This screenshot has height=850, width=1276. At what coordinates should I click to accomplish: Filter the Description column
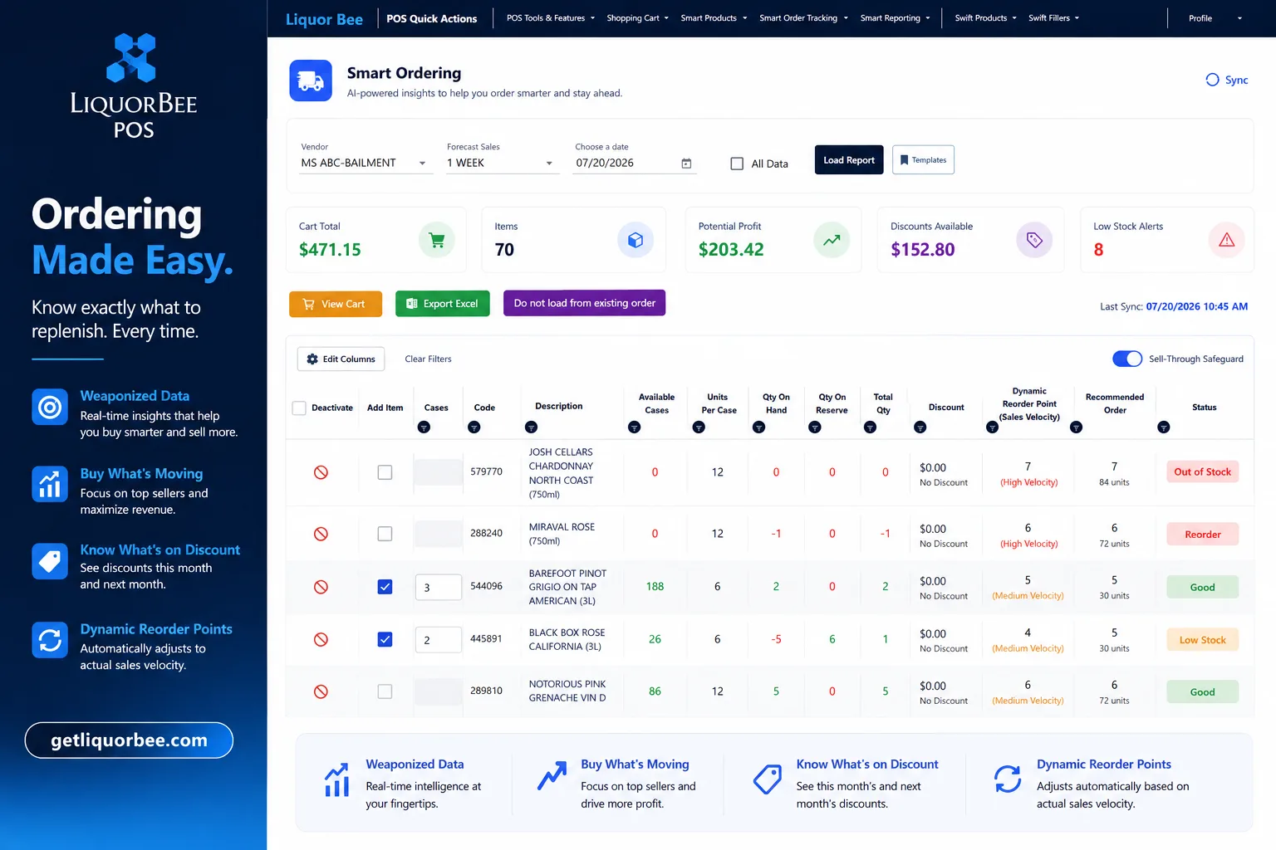pyautogui.click(x=532, y=427)
